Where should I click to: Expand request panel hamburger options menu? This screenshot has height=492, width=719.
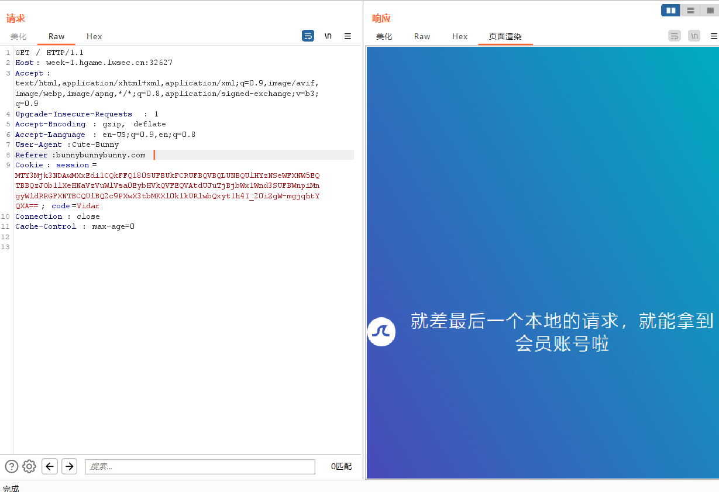[348, 36]
